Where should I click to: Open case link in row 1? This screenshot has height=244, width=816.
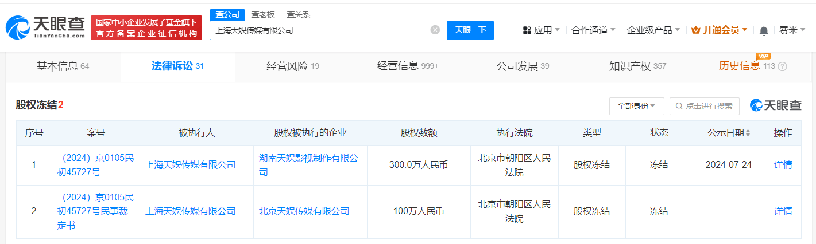pyautogui.click(x=95, y=164)
